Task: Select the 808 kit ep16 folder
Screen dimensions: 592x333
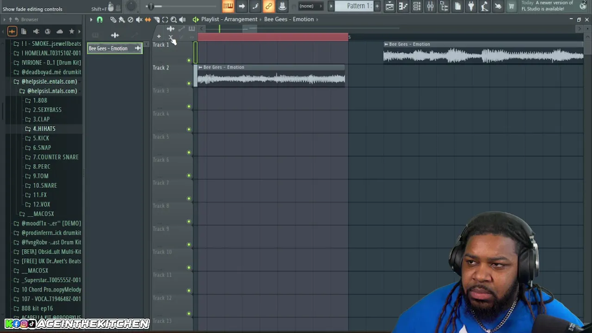Action: coord(33,308)
